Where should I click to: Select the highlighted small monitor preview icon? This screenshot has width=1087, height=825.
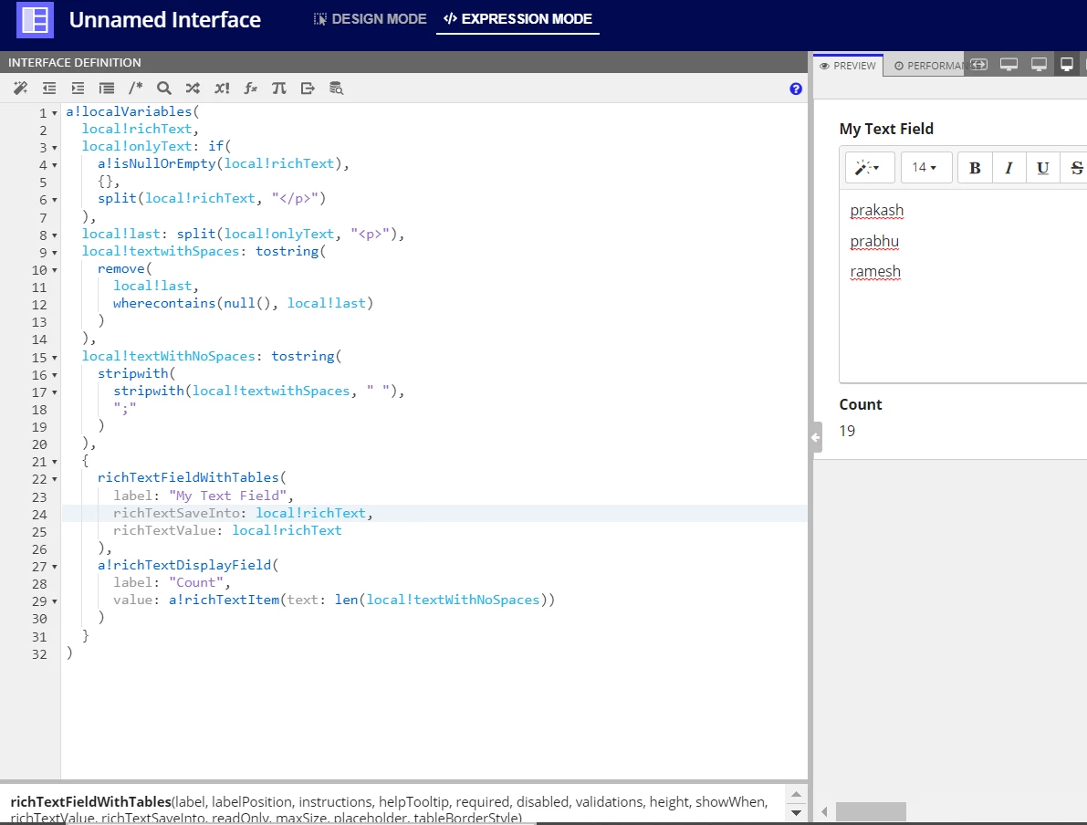coord(1067,65)
